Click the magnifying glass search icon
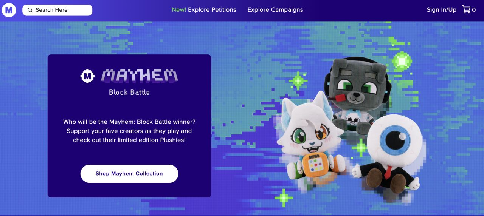This screenshot has width=484, height=216. point(30,10)
